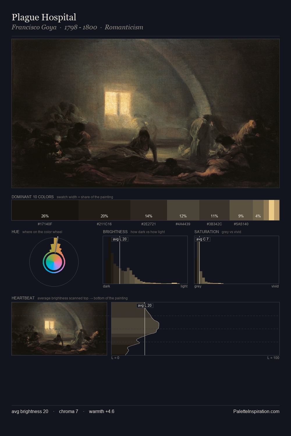Click the hex code #211C16

pos(104,224)
